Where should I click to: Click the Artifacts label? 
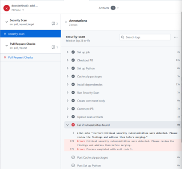pos(104,8)
